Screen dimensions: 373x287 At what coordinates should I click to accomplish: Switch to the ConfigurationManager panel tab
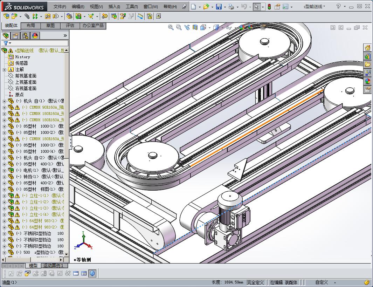pyautogui.click(x=25, y=36)
